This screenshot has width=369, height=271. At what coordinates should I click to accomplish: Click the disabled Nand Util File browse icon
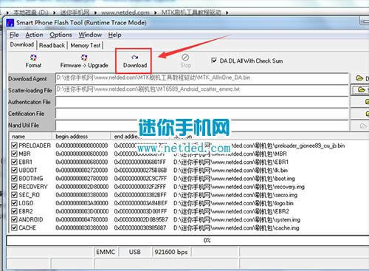pyautogui.click(x=363, y=126)
